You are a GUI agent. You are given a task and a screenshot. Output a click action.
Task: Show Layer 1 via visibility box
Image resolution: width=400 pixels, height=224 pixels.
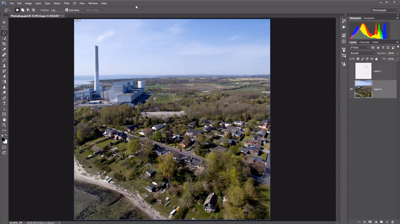tap(351, 71)
